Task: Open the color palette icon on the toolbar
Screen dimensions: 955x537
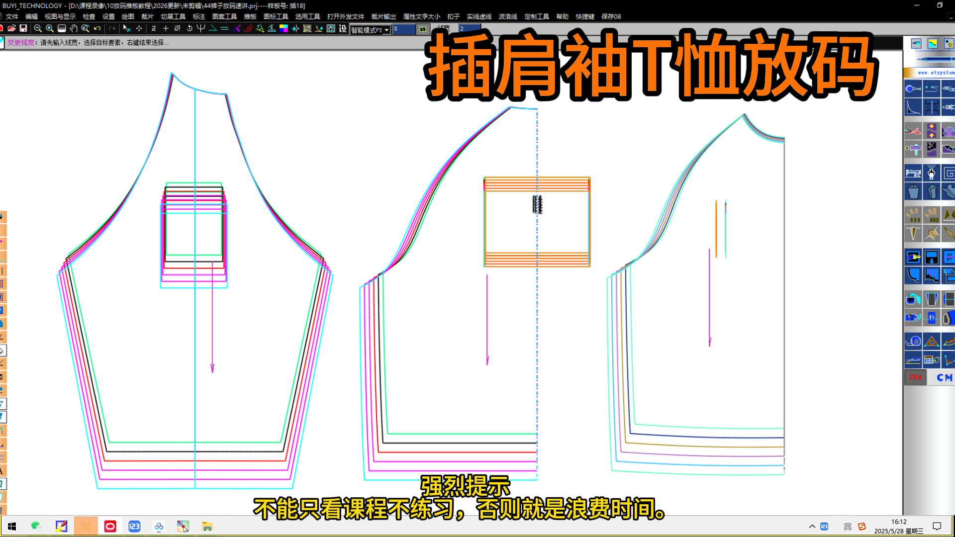Action: tap(283, 28)
